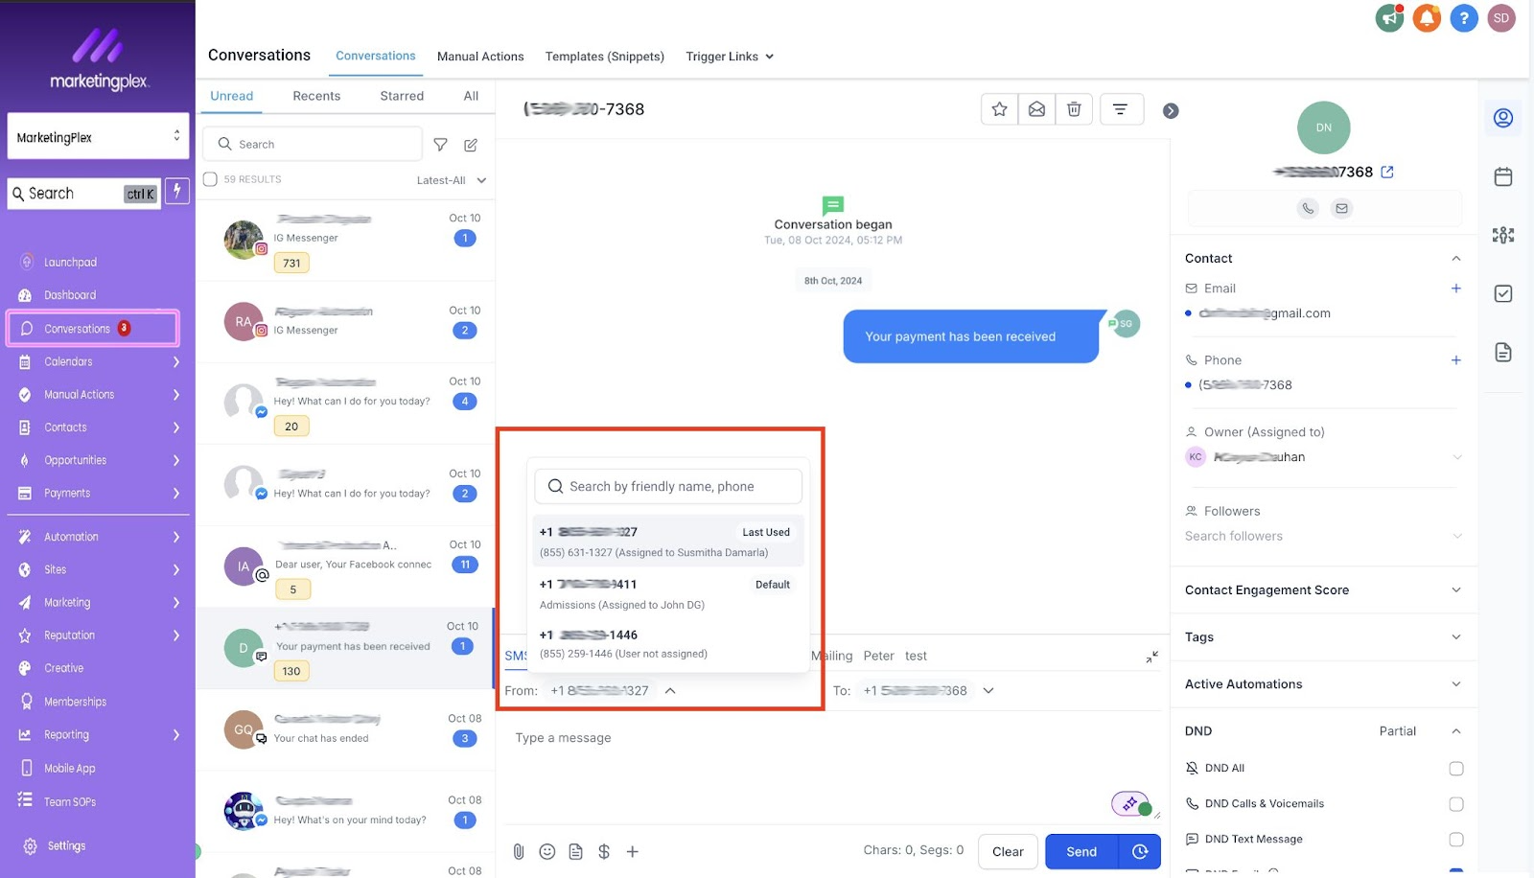
Task: Send the message with the Send button
Action: click(x=1081, y=851)
